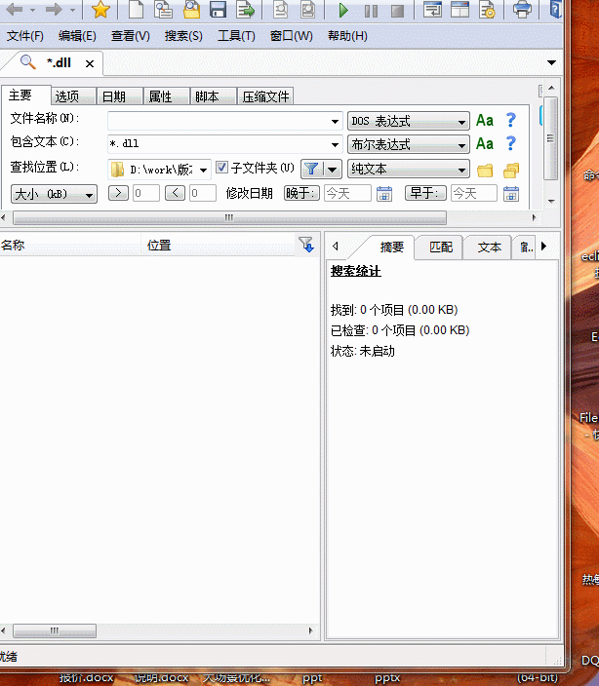Toggle case sensitivity Aa for file name
Image resolution: width=599 pixels, height=686 pixels.
(x=485, y=120)
